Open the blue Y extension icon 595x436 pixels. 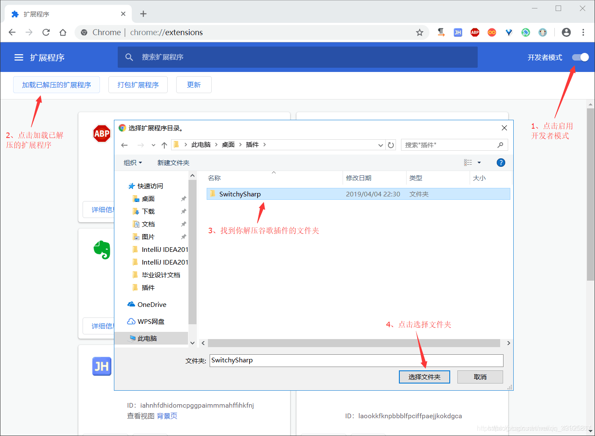[x=509, y=32]
